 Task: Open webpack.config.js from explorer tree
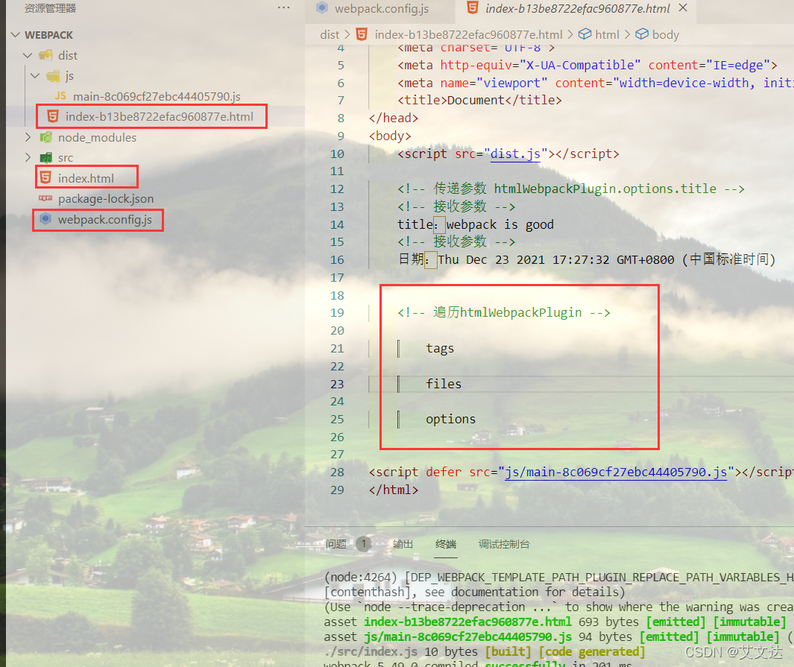[x=105, y=220]
